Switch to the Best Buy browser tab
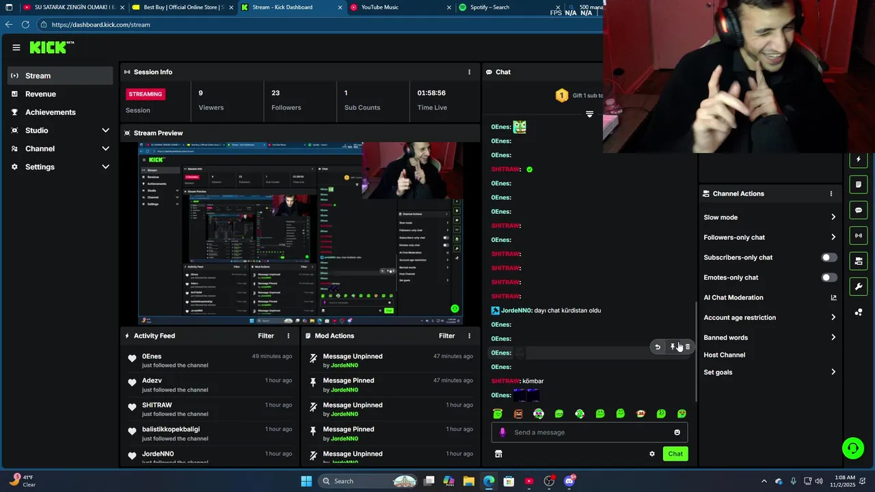 tap(183, 8)
